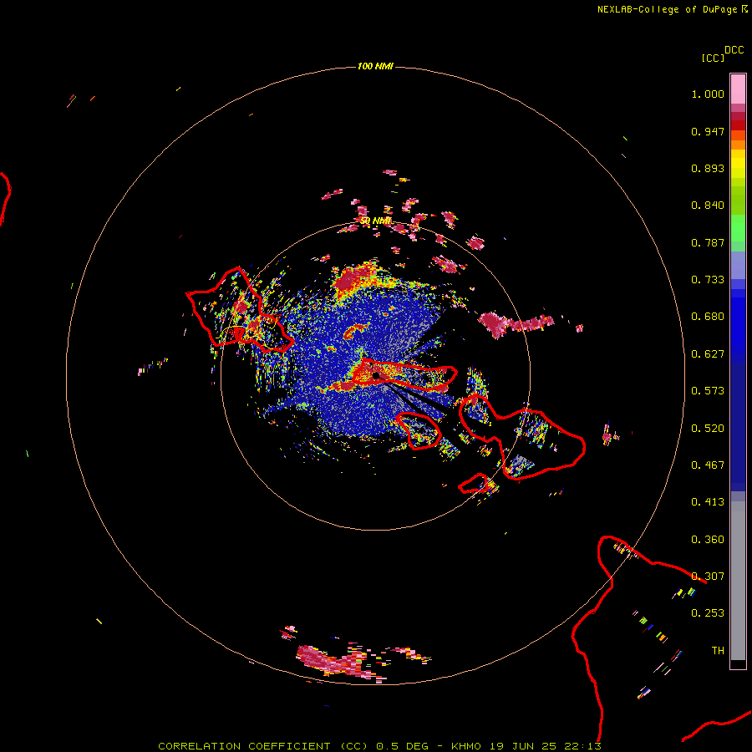Click the bright green color bar segment
The image size is (752, 752).
point(738,228)
